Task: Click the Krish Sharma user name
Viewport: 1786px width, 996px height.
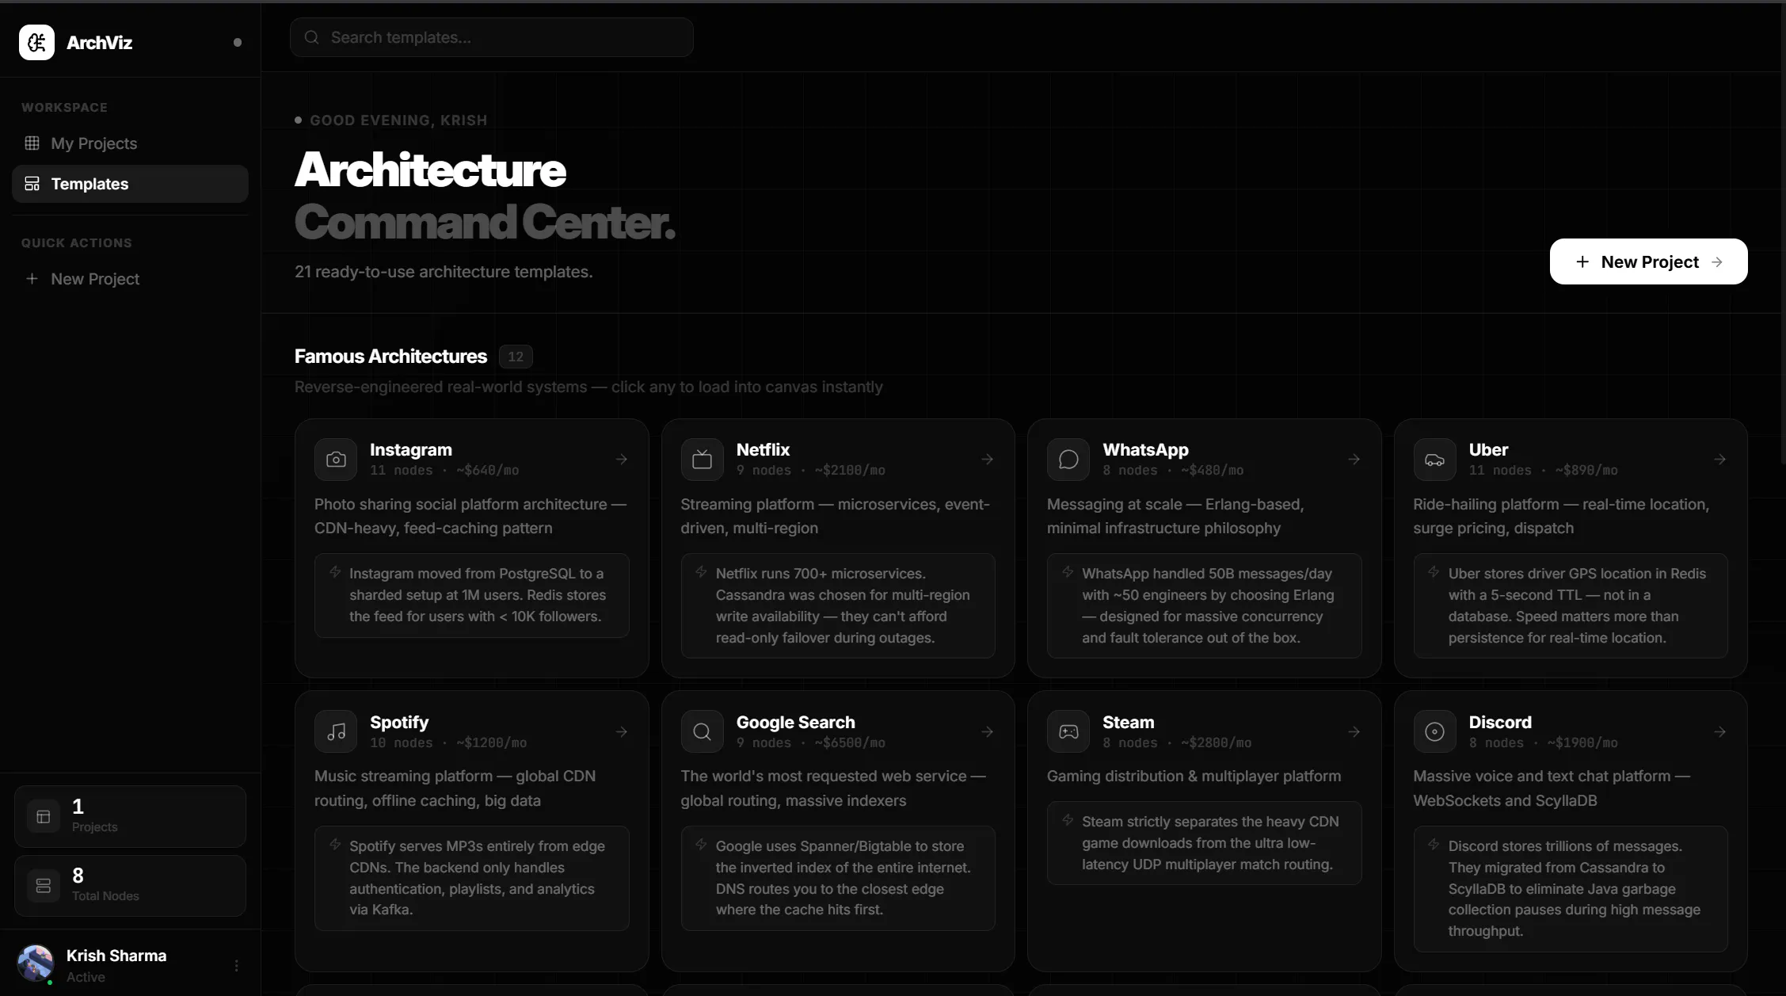Action: click(x=116, y=956)
